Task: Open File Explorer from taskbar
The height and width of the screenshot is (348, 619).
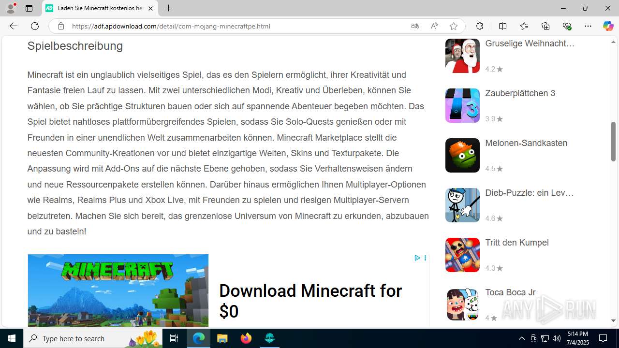Action: point(222,338)
